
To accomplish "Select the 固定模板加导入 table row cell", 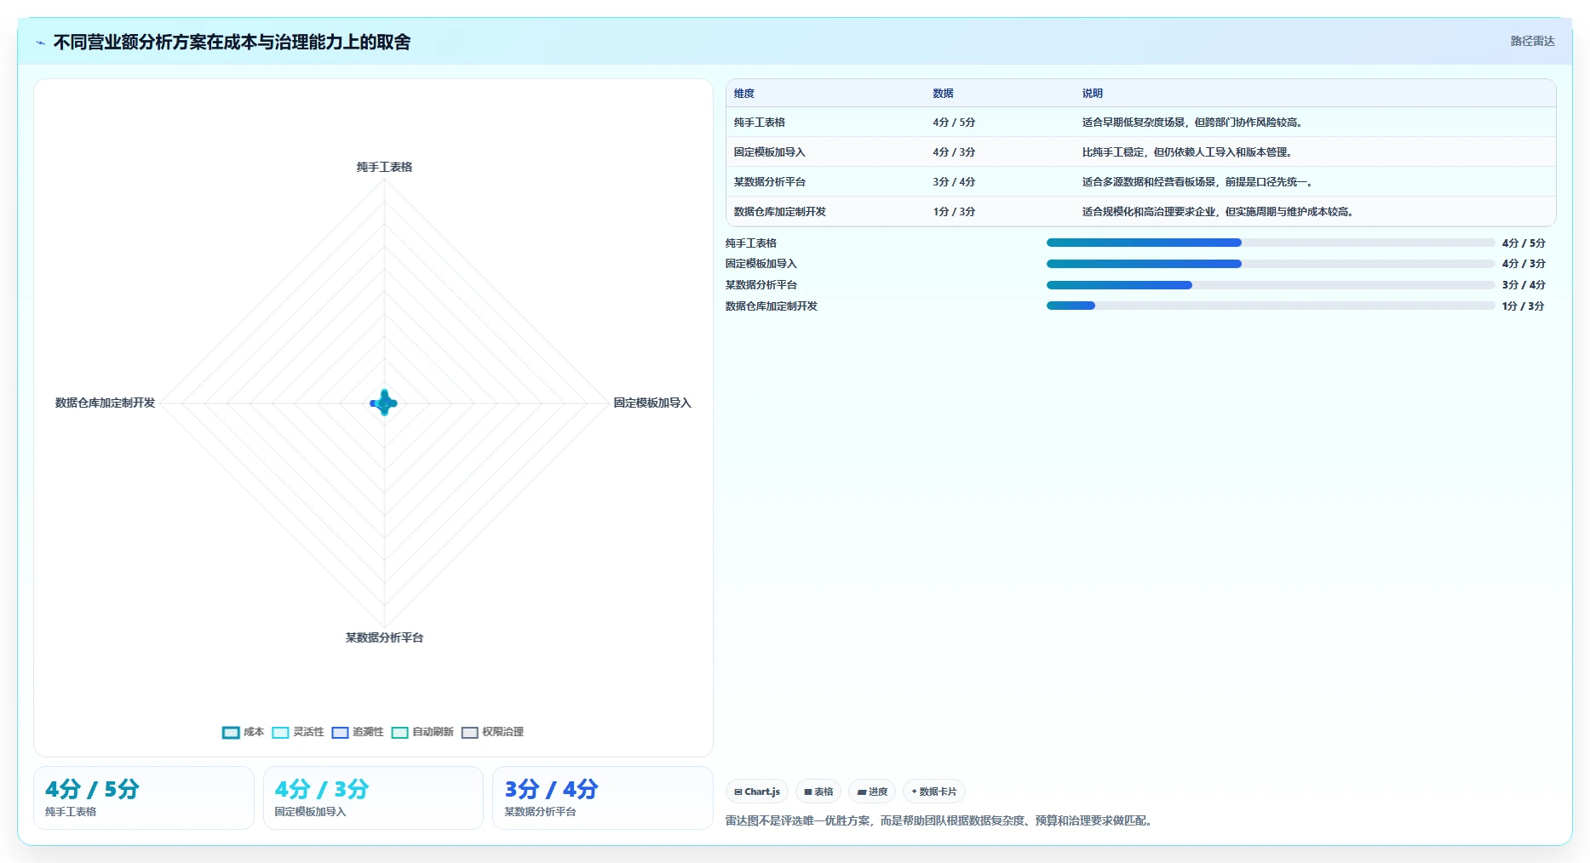I will click(770, 152).
